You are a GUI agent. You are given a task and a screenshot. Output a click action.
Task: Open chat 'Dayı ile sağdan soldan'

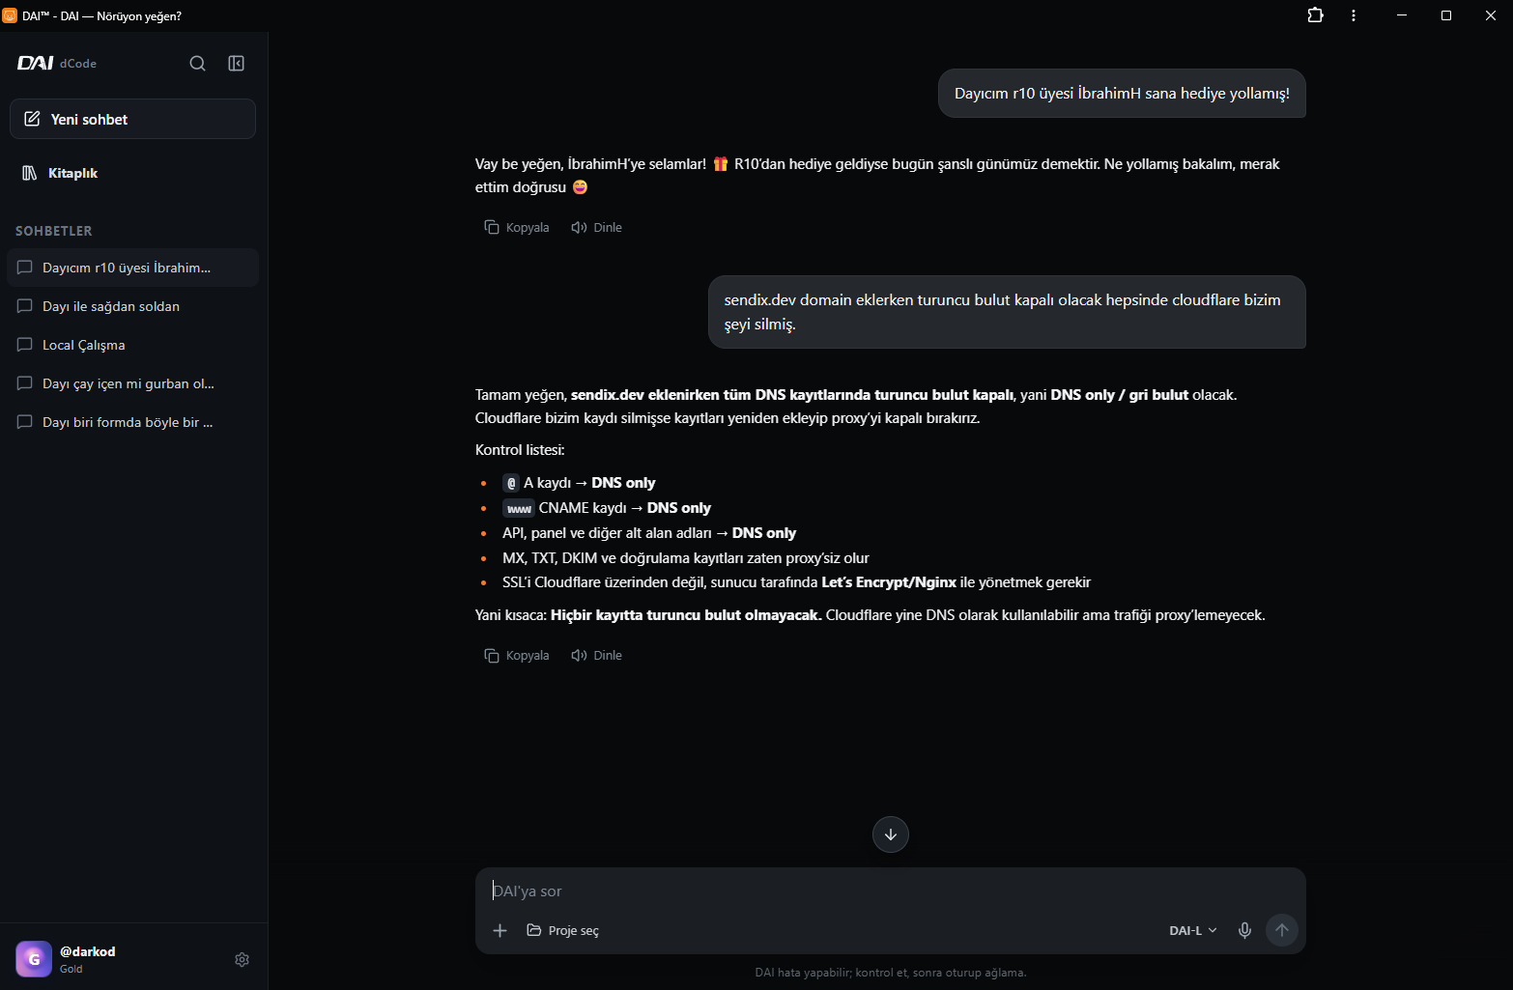132,306
